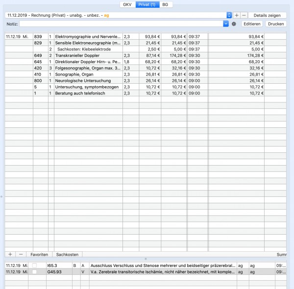Click the Details zeigen button
294x289 pixels.
click(x=267, y=15)
